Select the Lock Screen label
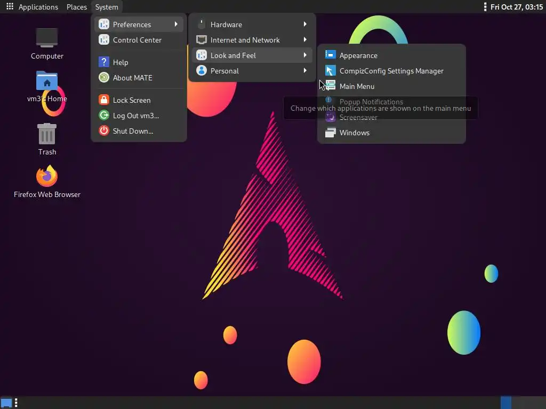546x409 pixels. 132,100
